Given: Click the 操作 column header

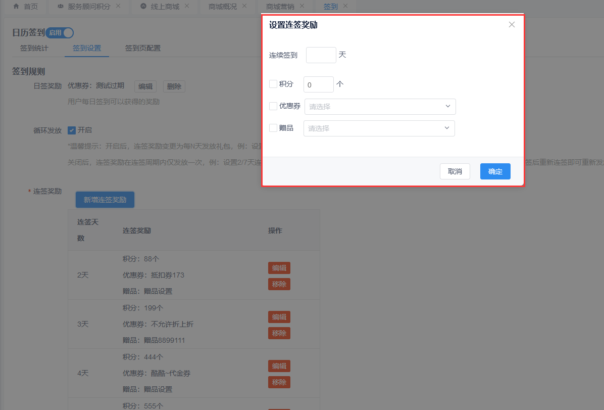Looking at the screenshot, I should pyautogui.click(x=275, y=231).
